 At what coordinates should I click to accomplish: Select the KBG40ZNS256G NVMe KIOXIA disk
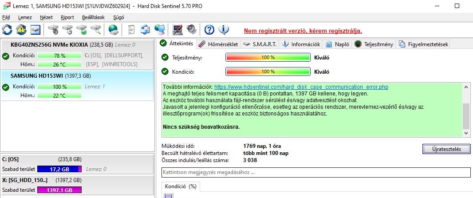77,54
